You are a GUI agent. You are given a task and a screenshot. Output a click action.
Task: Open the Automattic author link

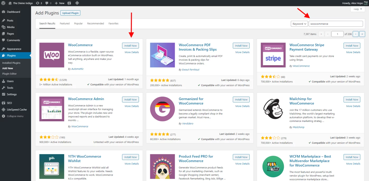pyautogui.click(x=77, y=69)
